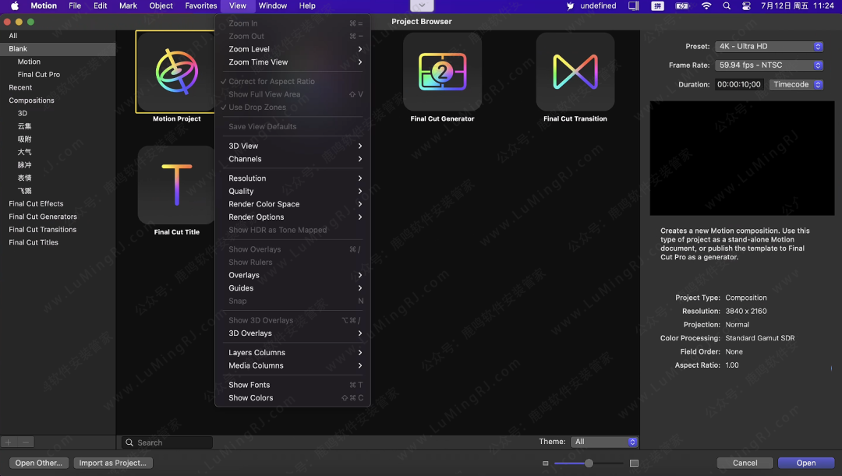Choose Show Fonts from View menu

tap(249, 385)
